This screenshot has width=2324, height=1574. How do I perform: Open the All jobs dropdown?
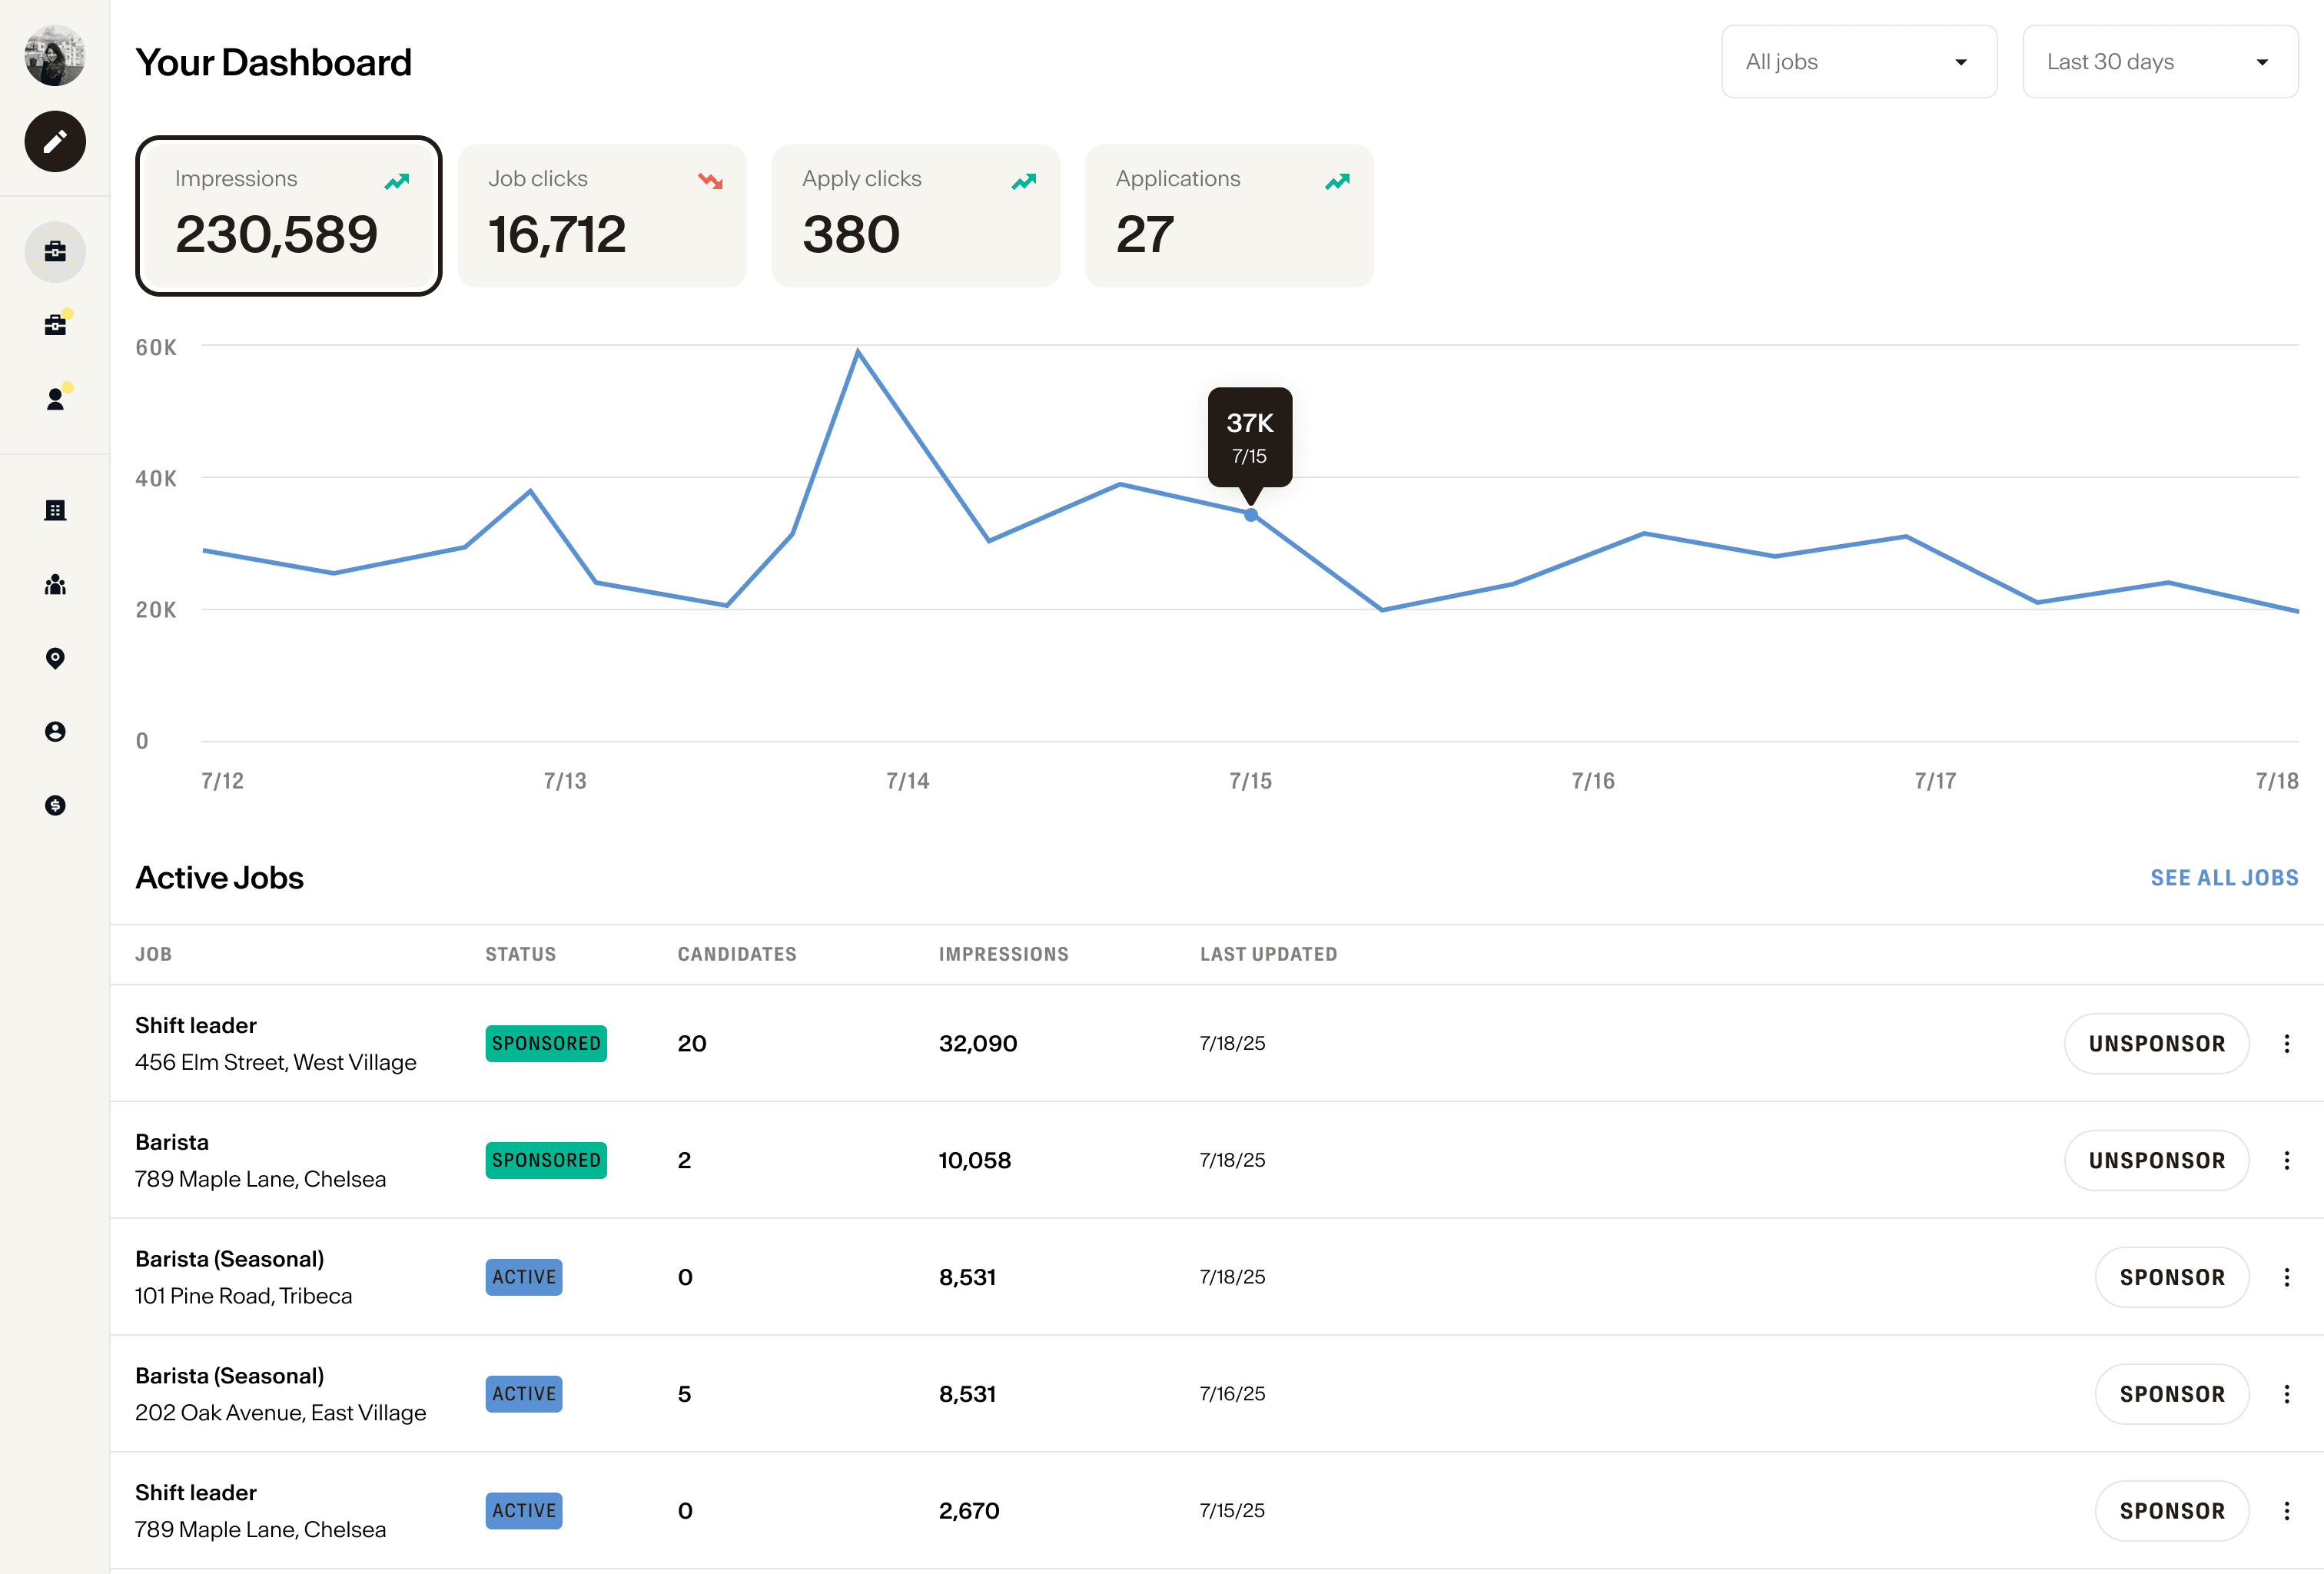(x=1859, y=61)
